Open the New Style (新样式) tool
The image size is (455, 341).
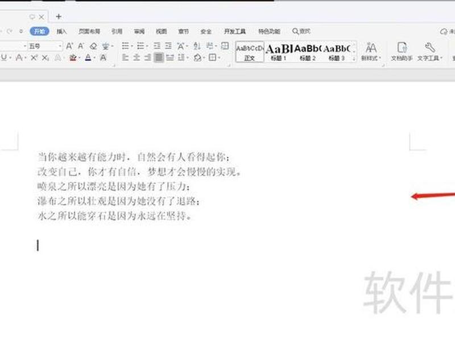point(371,52)
